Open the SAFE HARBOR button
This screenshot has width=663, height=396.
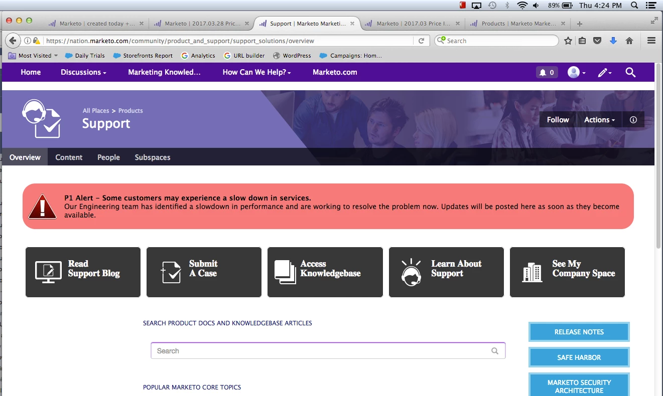(579, 357)
